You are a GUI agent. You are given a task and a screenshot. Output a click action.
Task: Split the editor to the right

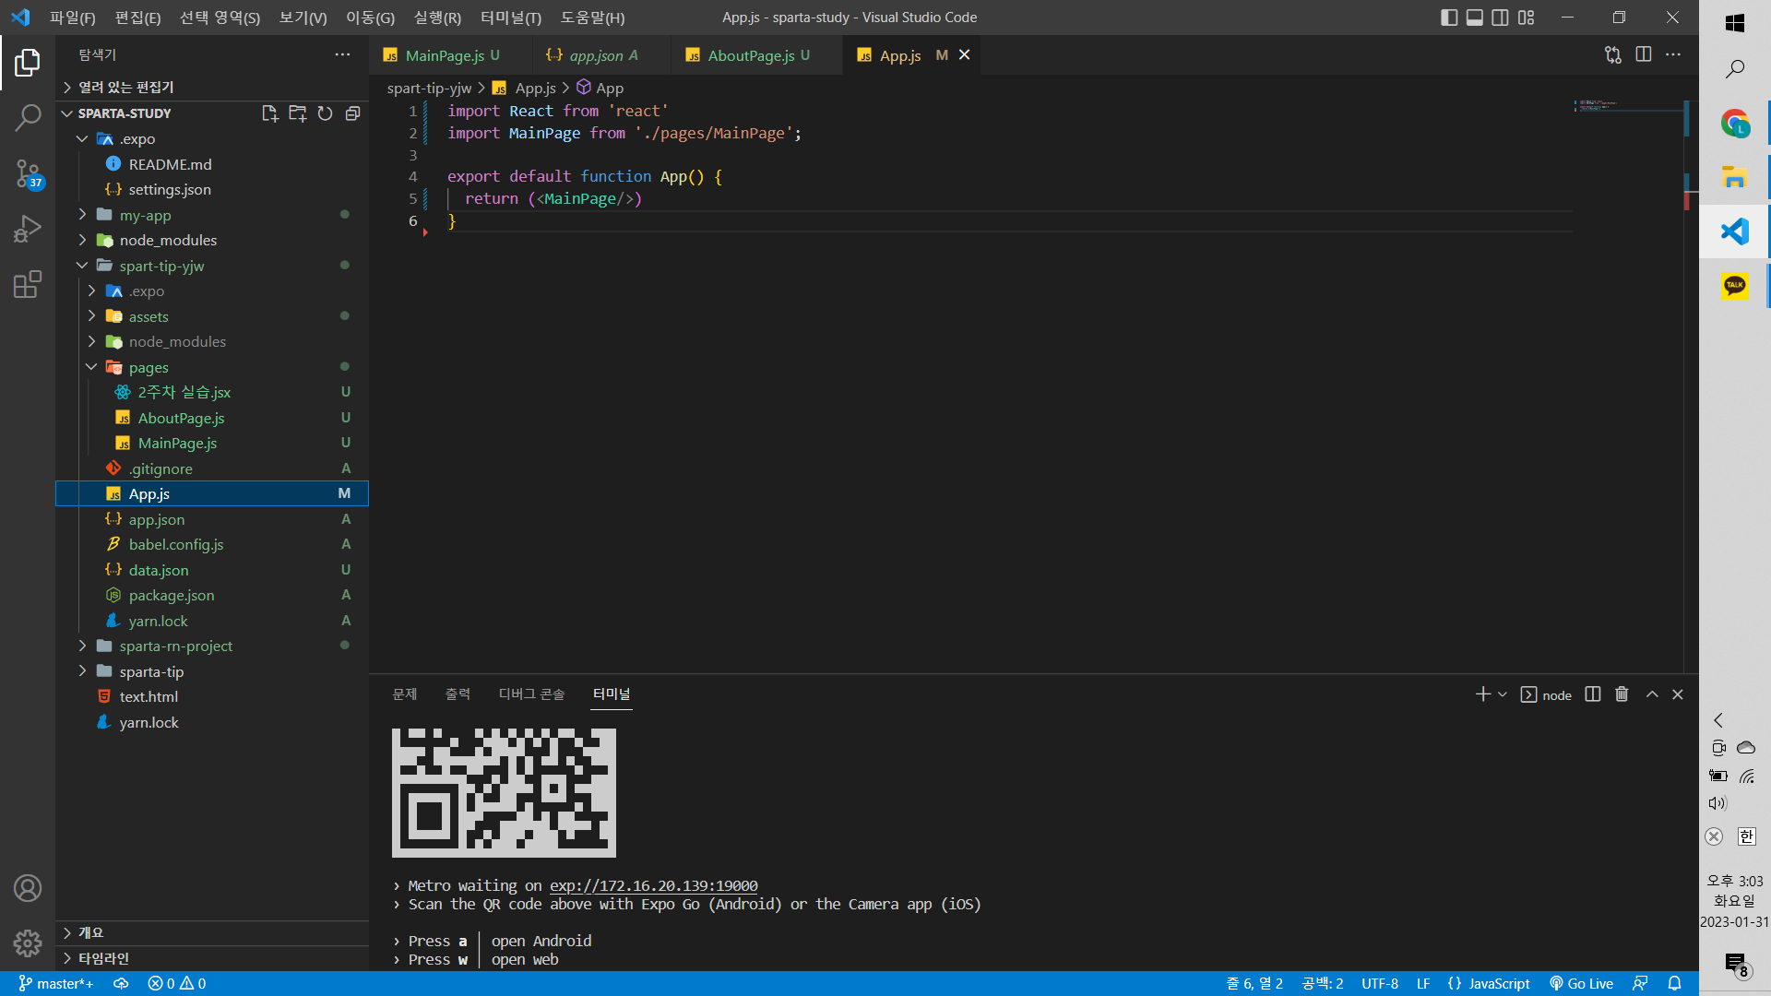coord(1644,54)
